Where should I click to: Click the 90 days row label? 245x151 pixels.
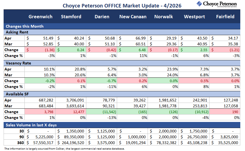[22, 137]
